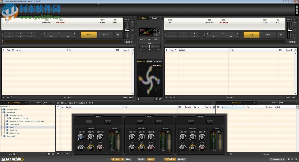The height and width of the screenshot is (162, 299).
Task: Select Unsorted folder in archive tree
Action: point(11,136)
